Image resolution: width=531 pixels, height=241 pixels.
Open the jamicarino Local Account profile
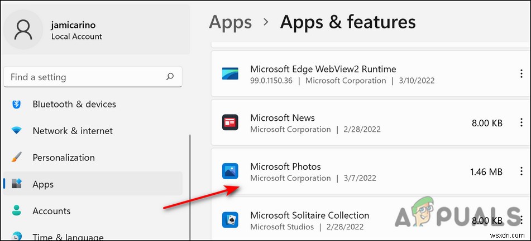tap(76, 31)
